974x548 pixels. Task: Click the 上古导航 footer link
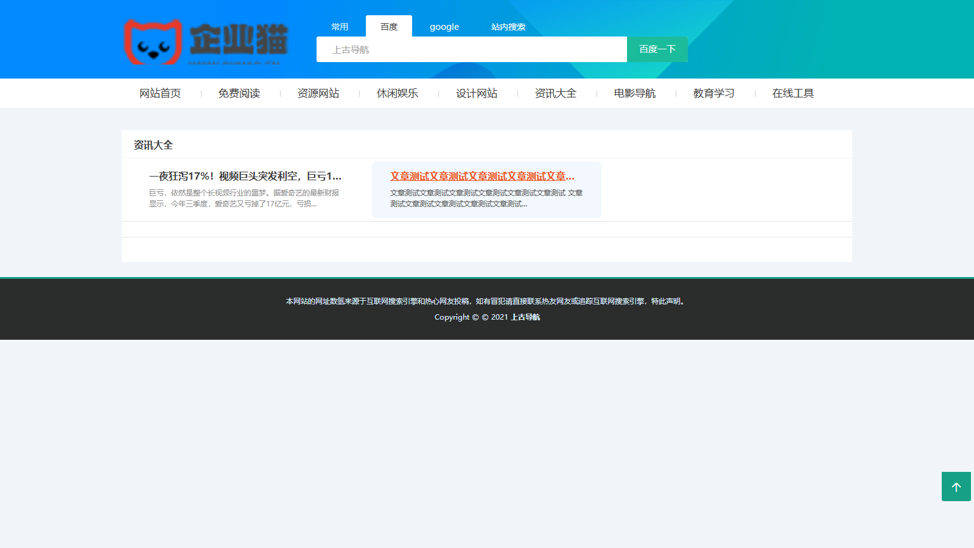pos(525,317)
